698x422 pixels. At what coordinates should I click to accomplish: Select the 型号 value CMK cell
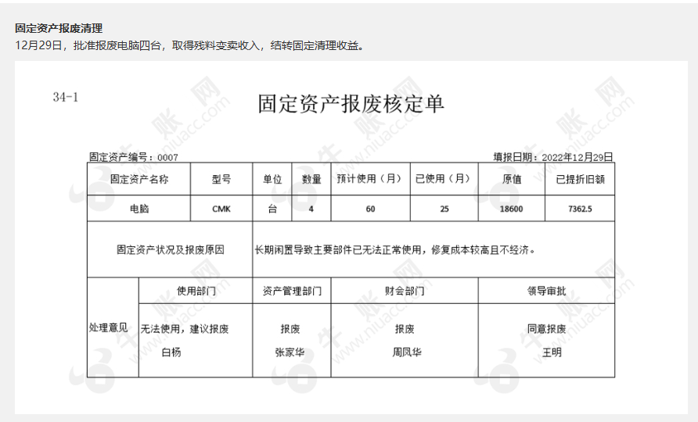click(x=221, y=209)
